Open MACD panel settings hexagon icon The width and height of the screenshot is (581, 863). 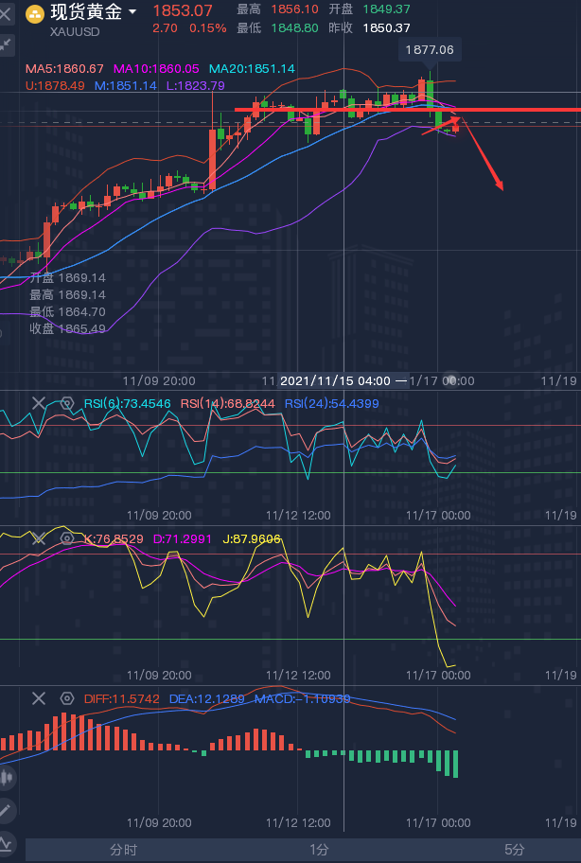coord(66,699)
